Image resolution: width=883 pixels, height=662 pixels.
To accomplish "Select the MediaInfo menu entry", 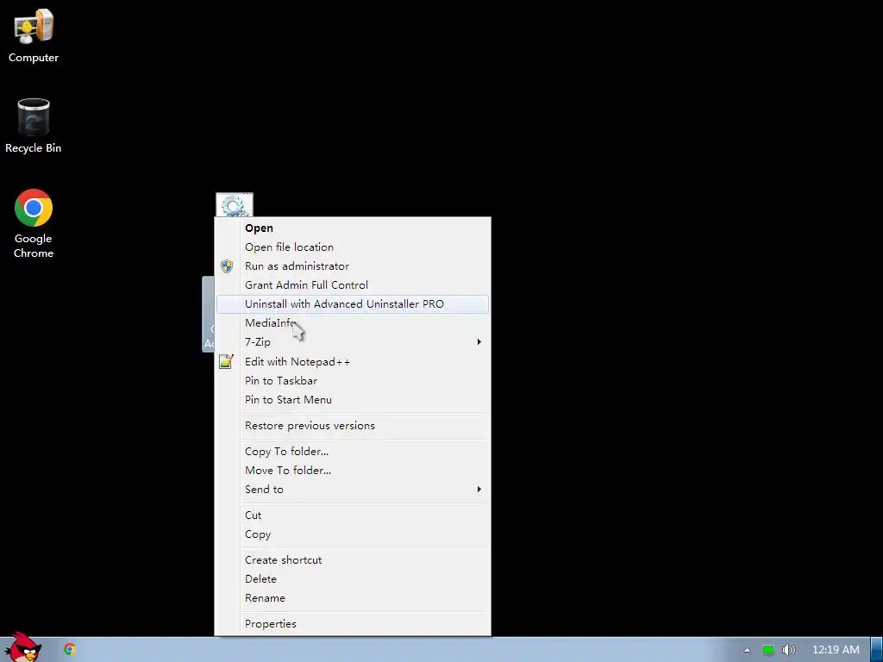I will [x=353, y=323].
